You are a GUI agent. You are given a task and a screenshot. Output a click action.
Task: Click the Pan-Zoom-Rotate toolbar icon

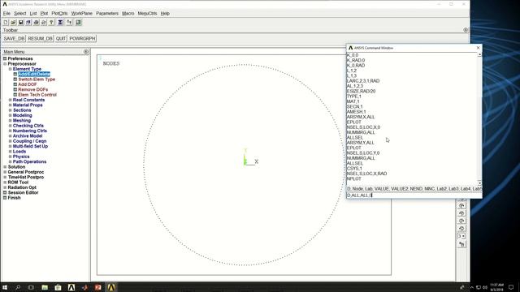(28, 22)
